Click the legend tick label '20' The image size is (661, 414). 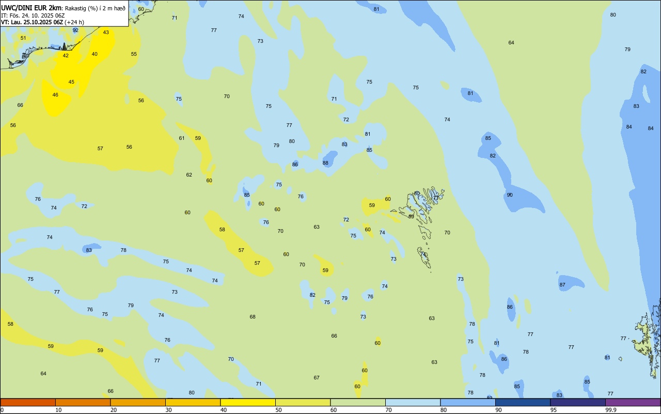[x=113, y=410]
